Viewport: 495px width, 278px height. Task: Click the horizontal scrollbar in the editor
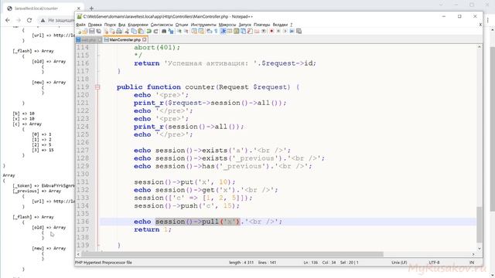coord(232,254)
